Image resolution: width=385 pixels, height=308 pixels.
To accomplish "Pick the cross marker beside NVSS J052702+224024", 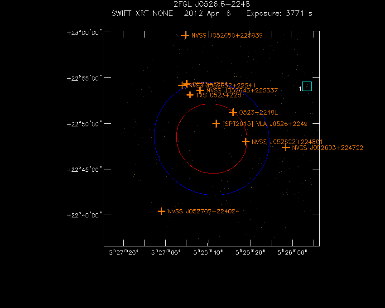I will [x=161, y=211].
